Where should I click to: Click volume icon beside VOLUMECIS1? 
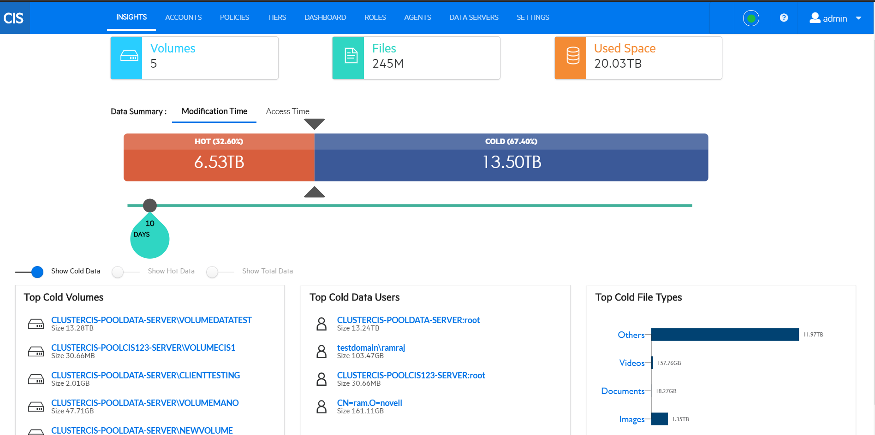tap(36, 352)
